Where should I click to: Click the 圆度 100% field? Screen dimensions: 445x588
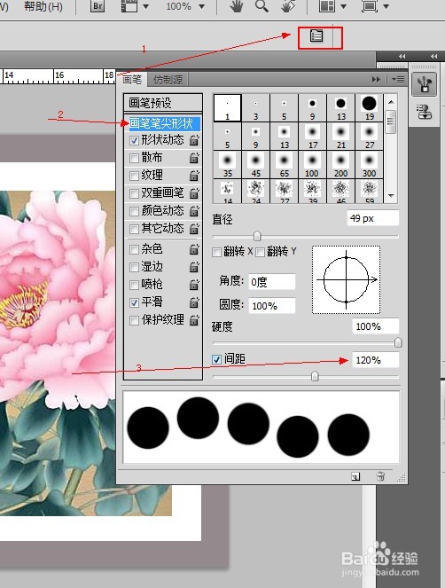(272, 306)
